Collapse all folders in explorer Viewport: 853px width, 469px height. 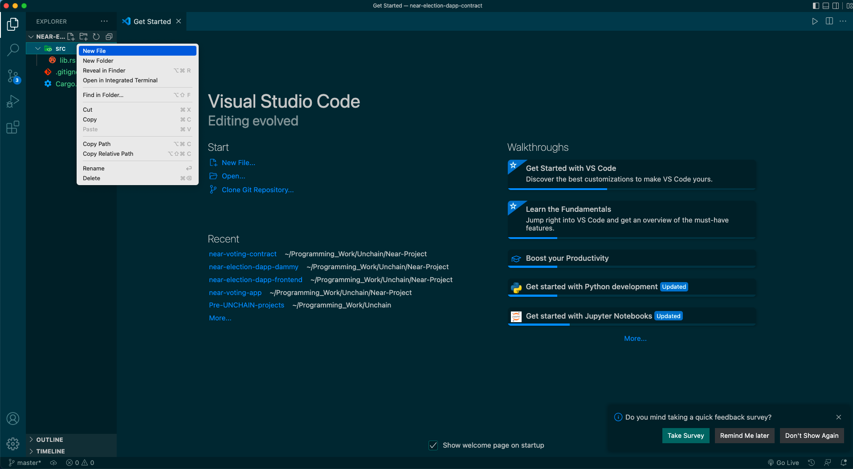pos(109,36)
